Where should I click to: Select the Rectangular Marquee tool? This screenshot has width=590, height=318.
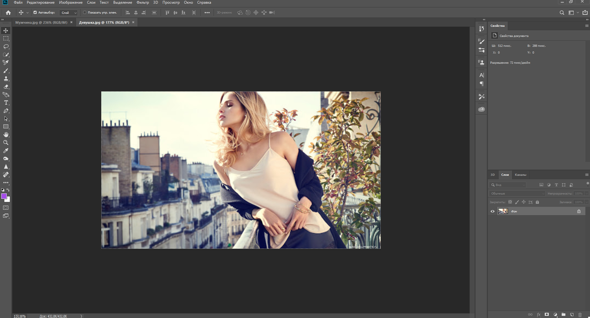coord(6,38)
